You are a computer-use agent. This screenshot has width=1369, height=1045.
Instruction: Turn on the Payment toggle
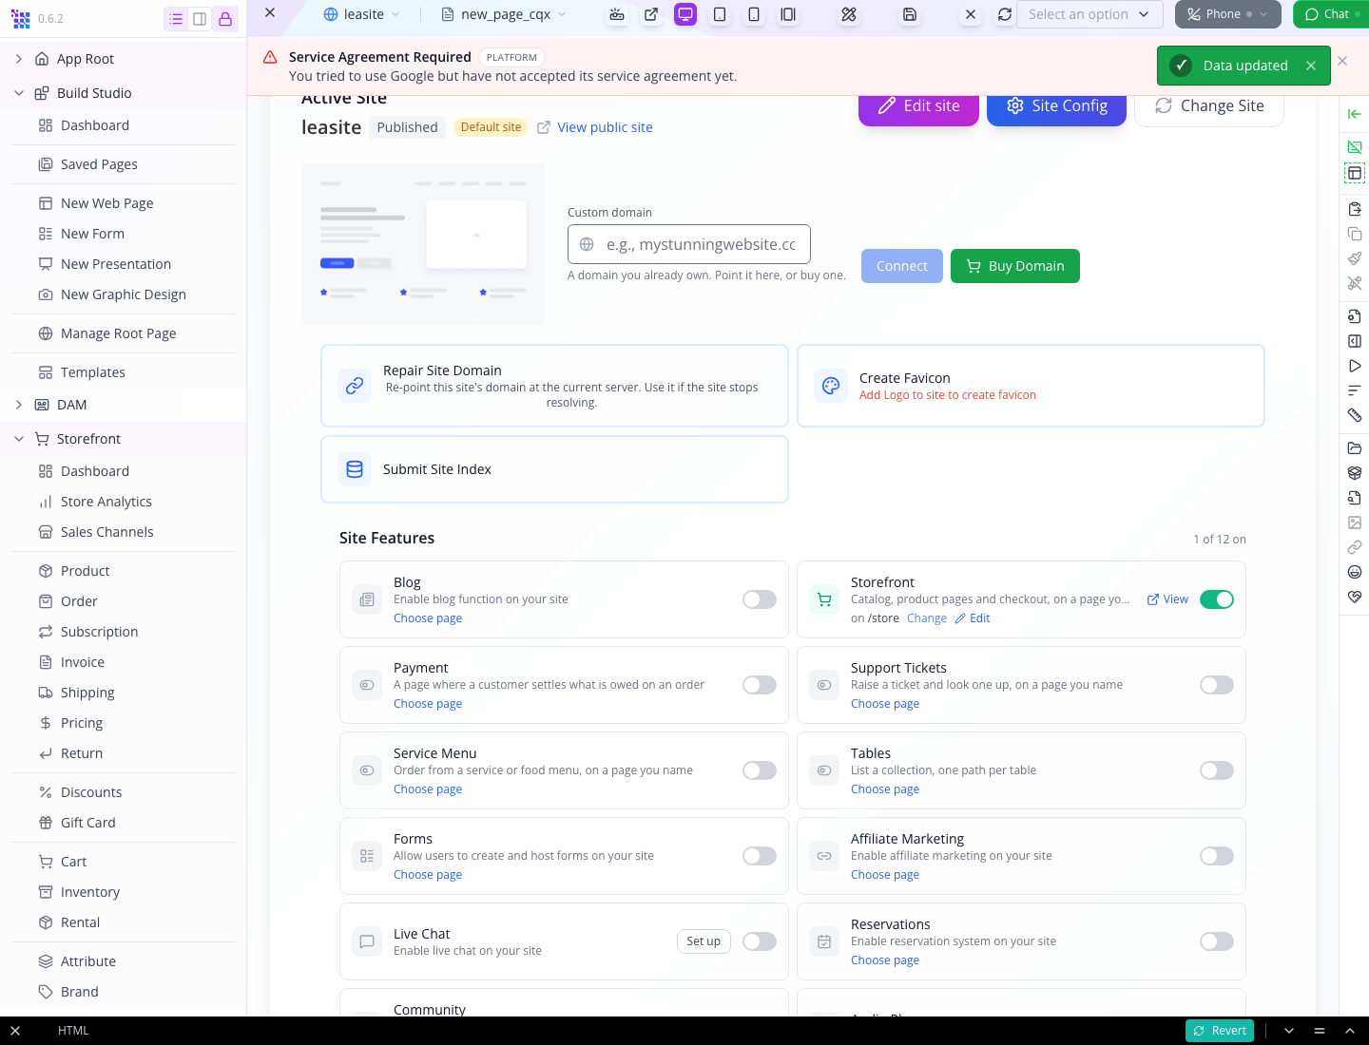(x=760, y=685)
